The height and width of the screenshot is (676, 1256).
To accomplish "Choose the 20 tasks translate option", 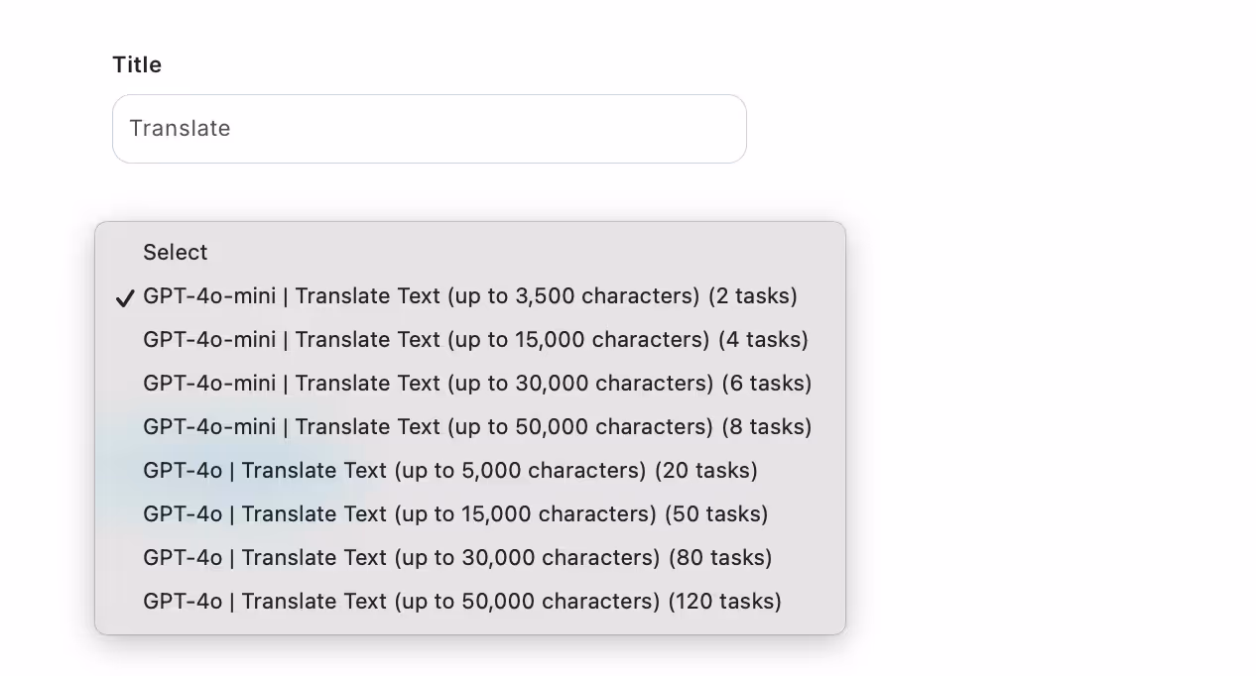I will (x=470, y=471).
